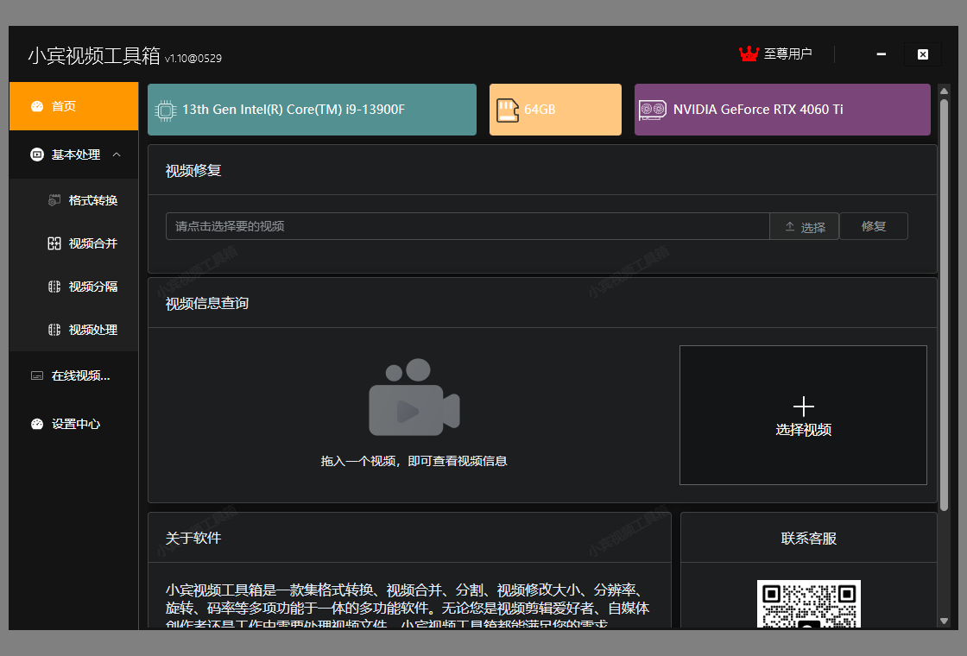Click the 修复 repair button
This screenshot has height=656, width=967.
pos(873,226)
